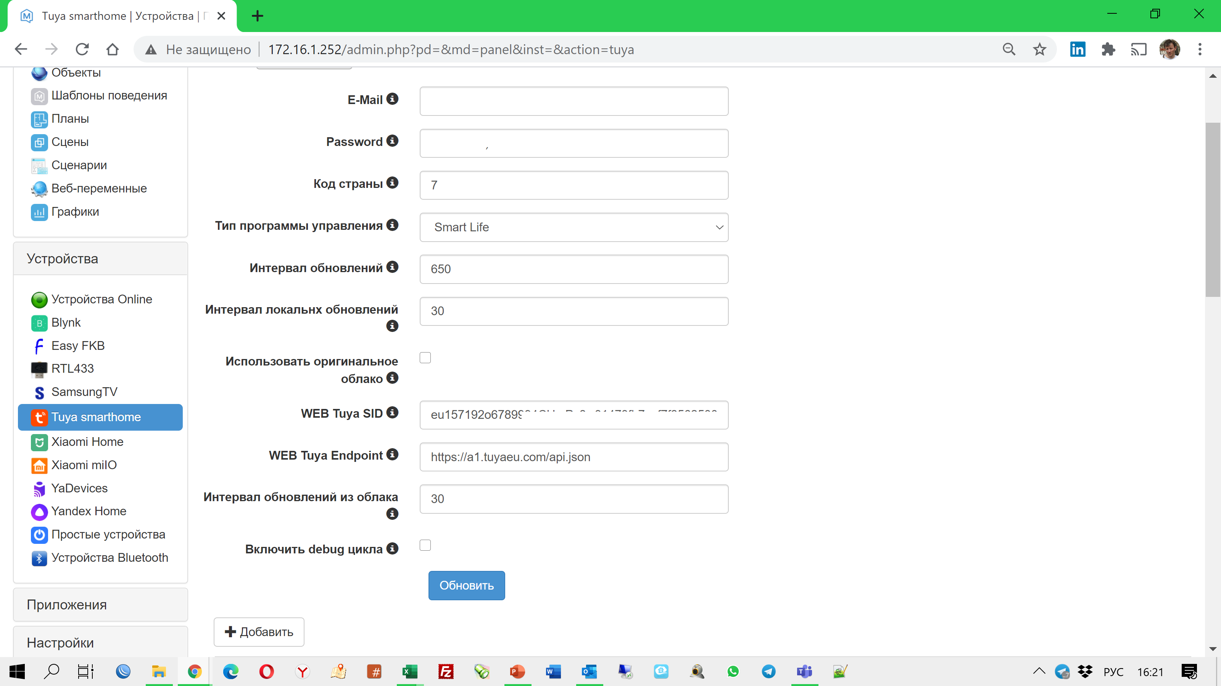Open the Тип программы управления dropdown
This screenshot has width=1221, height=686.
coord(573,227)
